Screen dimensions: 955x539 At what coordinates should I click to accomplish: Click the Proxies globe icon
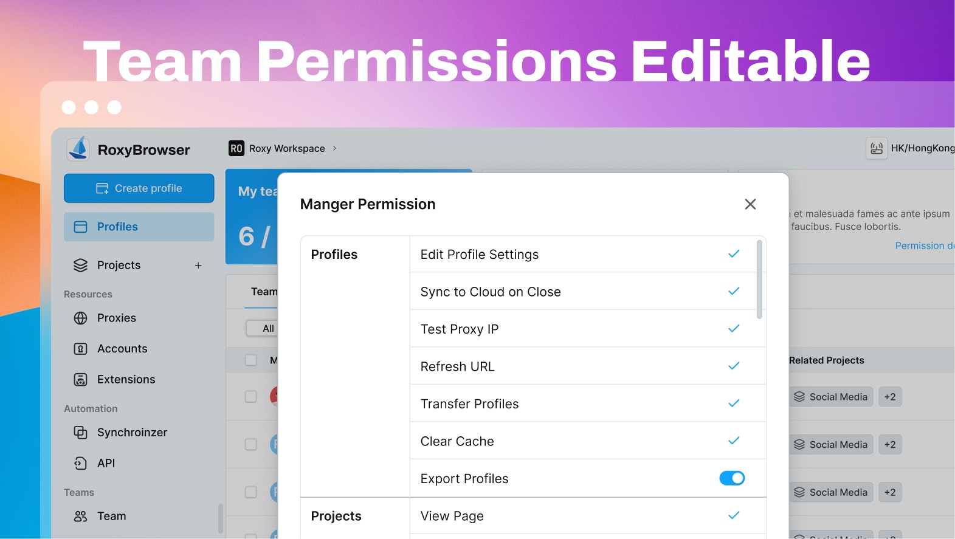pos(80,318)
